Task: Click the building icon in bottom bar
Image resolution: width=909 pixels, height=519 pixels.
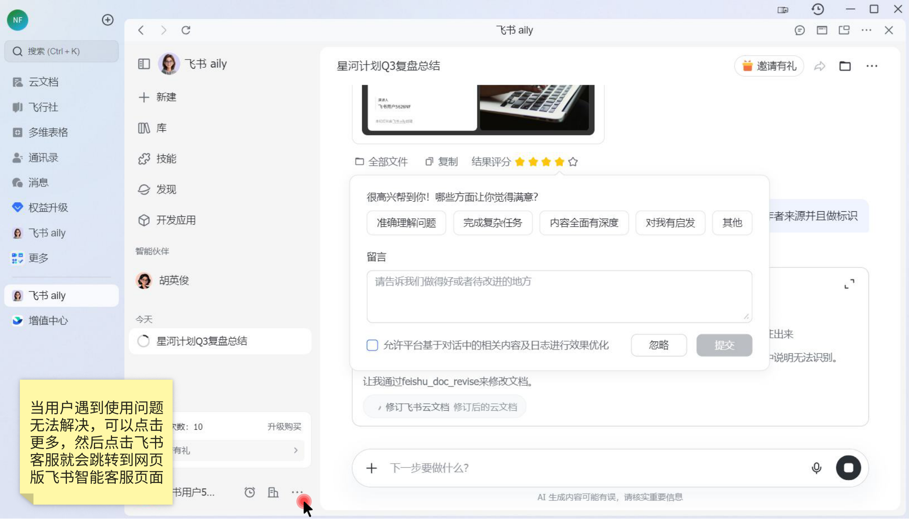Action: [273, 493]
